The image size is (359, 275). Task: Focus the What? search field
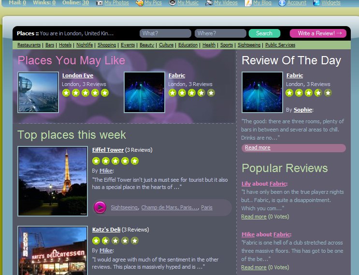coord(165,33)
